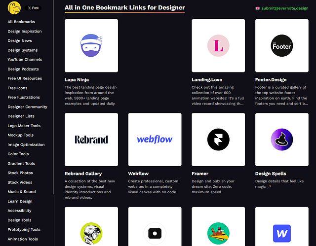Select Design Inspiration category
The width and height of the screenshot is (316, 246).
click(x=25, y=32)
